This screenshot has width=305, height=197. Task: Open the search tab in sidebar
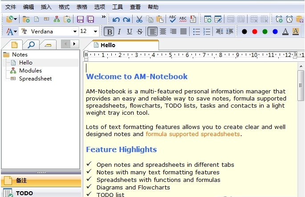(x=31, y=44)
